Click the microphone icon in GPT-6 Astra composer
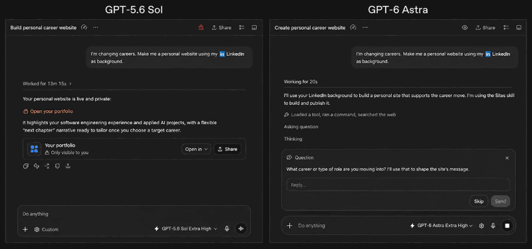 coord(493,226)
